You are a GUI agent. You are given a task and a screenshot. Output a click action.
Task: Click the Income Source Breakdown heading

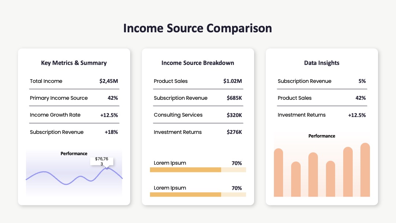[198, 63]
